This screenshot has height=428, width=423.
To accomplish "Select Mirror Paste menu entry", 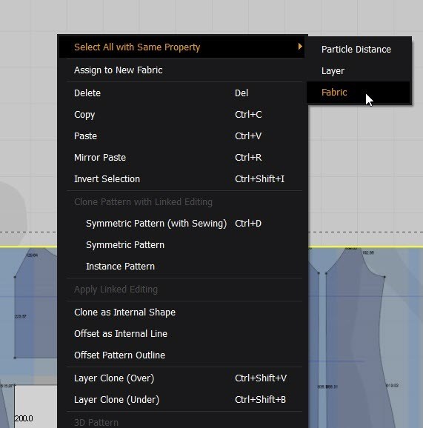I will (x=182, y=158).
